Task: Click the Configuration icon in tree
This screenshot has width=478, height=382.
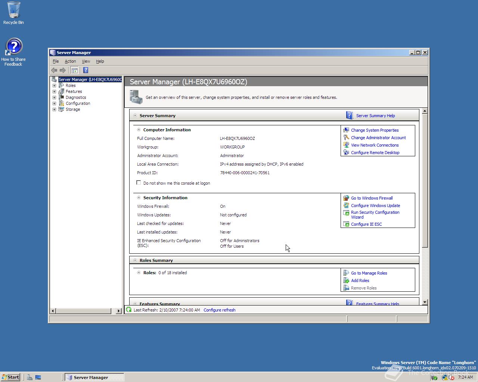Action: tap(61, 103)
